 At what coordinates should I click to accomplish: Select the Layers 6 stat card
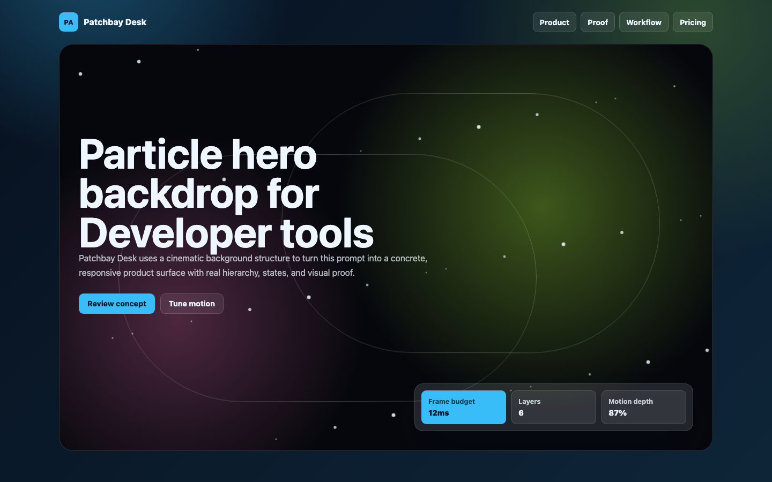[554, 407]
